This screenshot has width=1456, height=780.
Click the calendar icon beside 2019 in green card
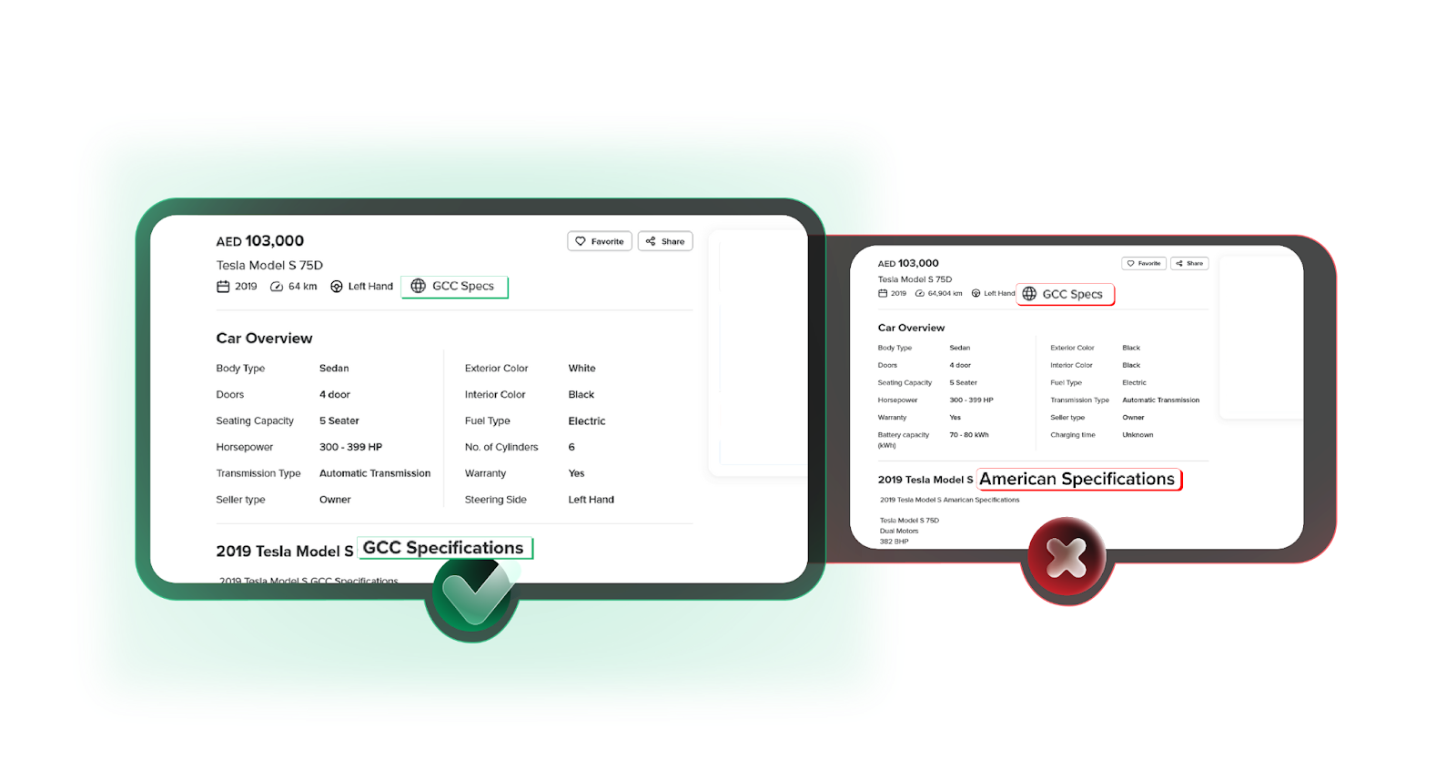[223, 287]
